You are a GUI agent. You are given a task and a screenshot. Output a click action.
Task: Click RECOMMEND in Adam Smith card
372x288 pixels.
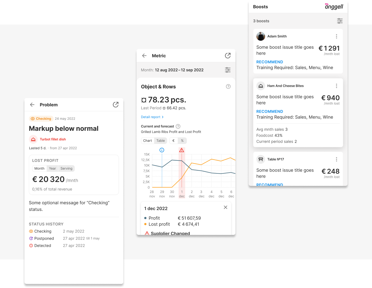pyautogui.click(x=270, y=62)
